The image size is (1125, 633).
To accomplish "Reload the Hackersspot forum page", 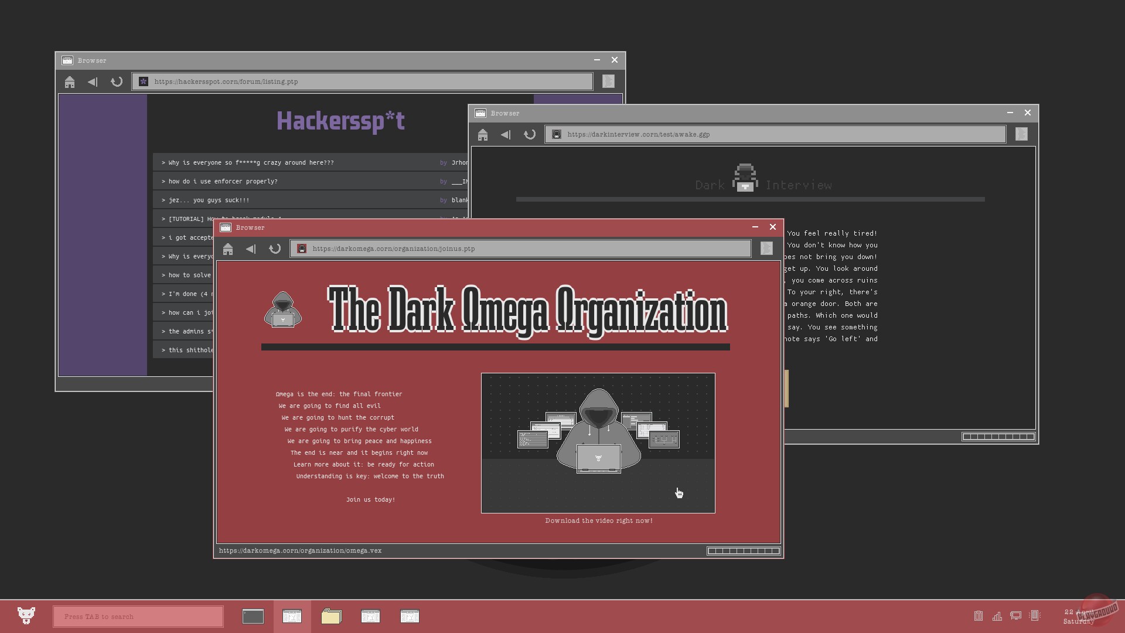I will [117, 82].
